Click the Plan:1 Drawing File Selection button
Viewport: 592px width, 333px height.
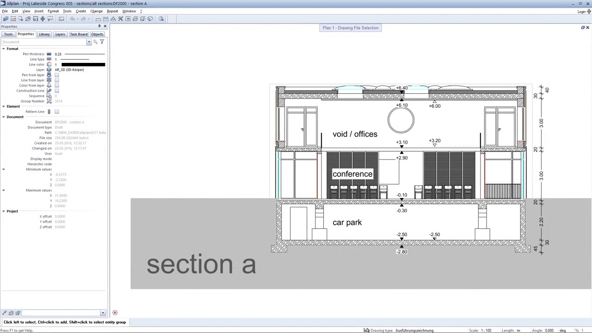click(x=351, y=28)
